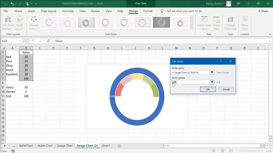This screenshot has height=153, width=273.
Task: Collapse dialog via Series values range icon
Action: tap(212, 82)
